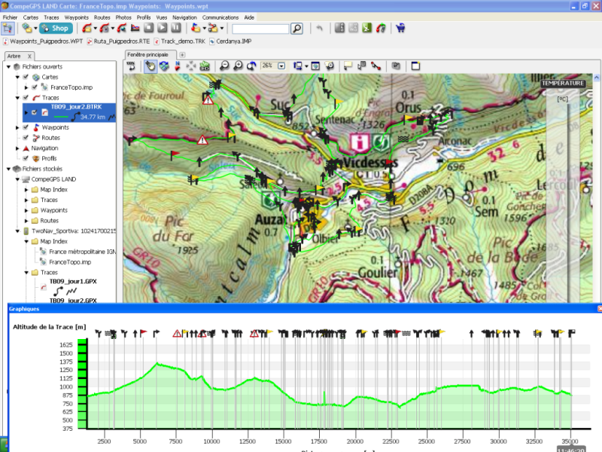Click the zoom window magnifier icon
Screen dimensions: 602x452
coord(330,66)
